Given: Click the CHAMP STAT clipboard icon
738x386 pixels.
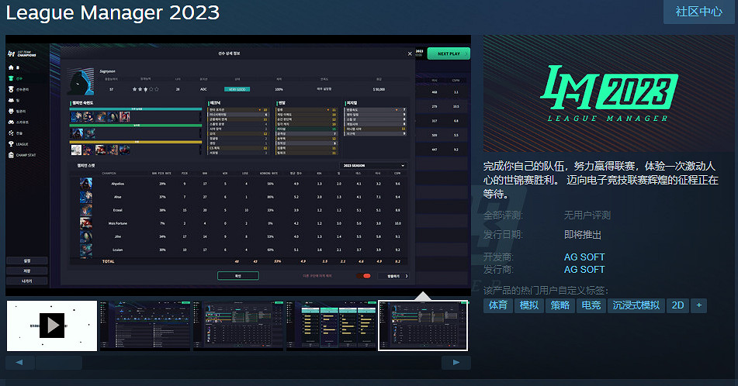Looking at the screenshot, I should (x=10, y=155).
